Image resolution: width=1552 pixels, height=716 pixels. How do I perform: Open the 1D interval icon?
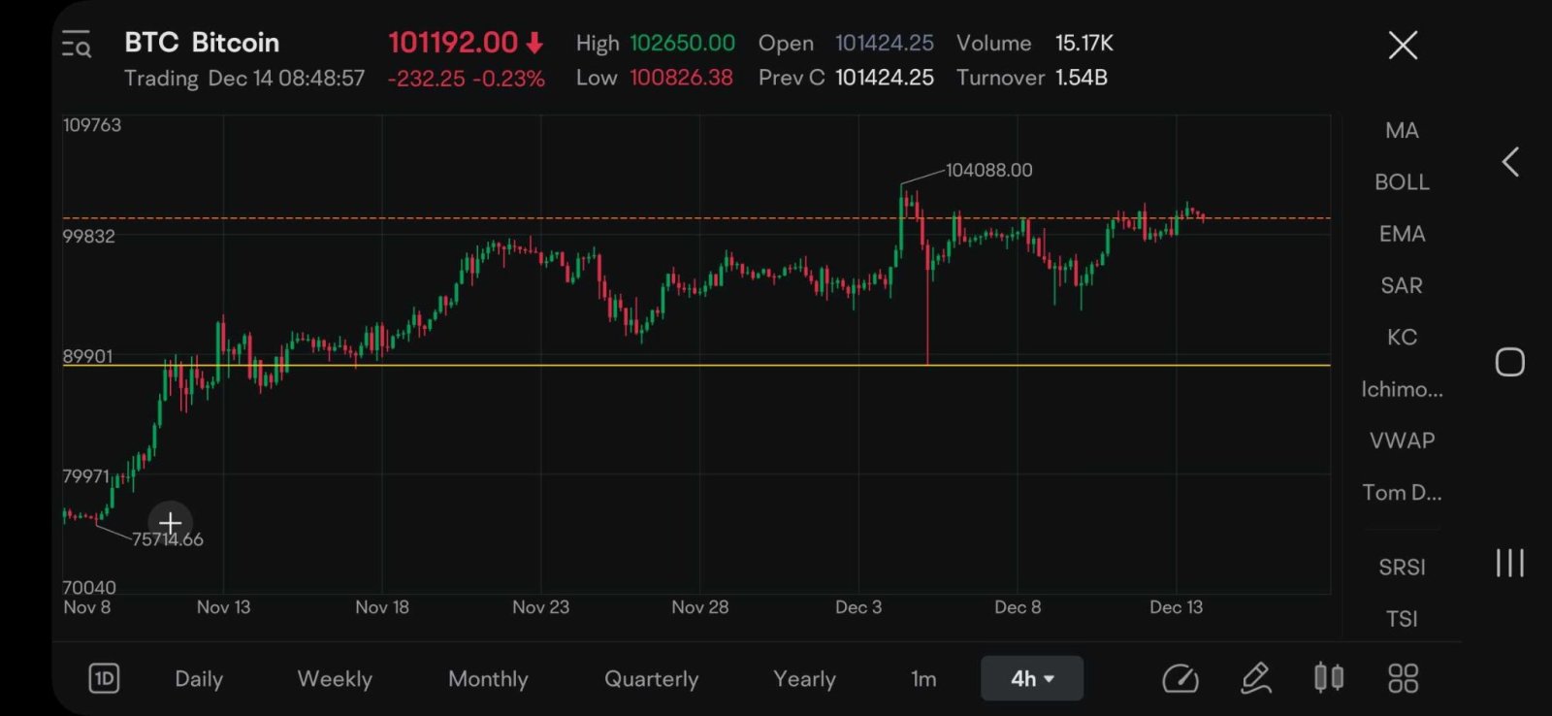104,678
